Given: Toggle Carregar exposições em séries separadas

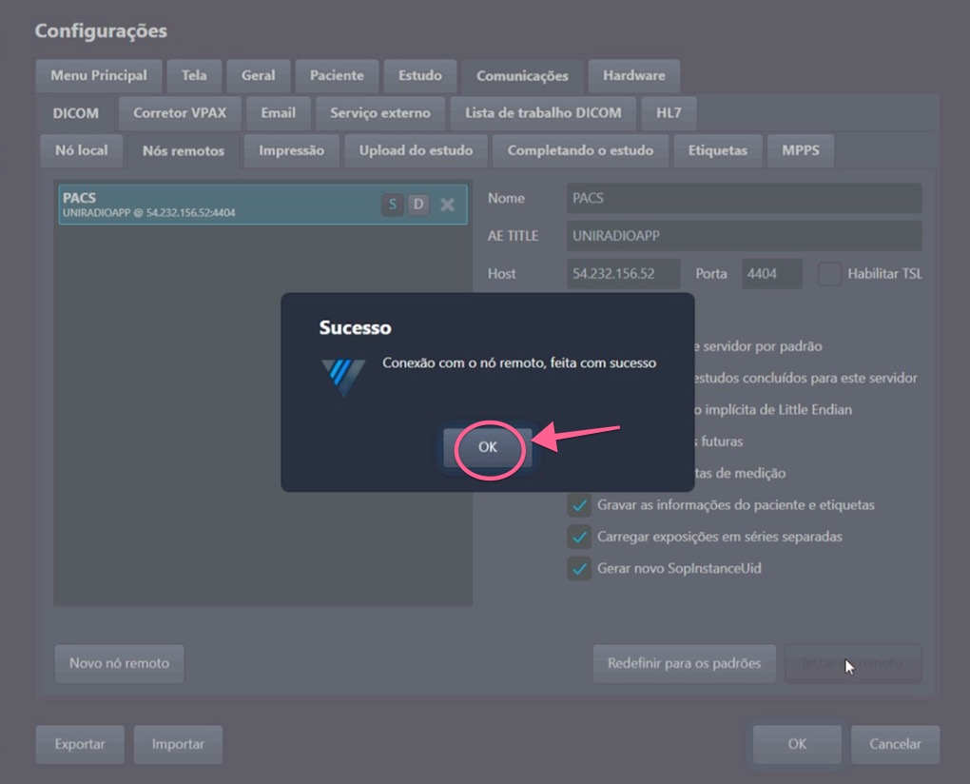Looking at the screenshot, I should coord(579,537).
